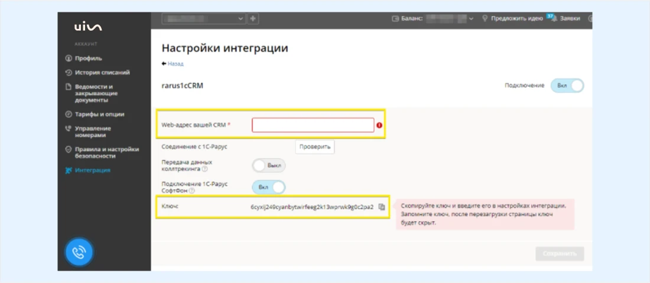
Task: Click the Сохранить button
Action: pos(560,254)
